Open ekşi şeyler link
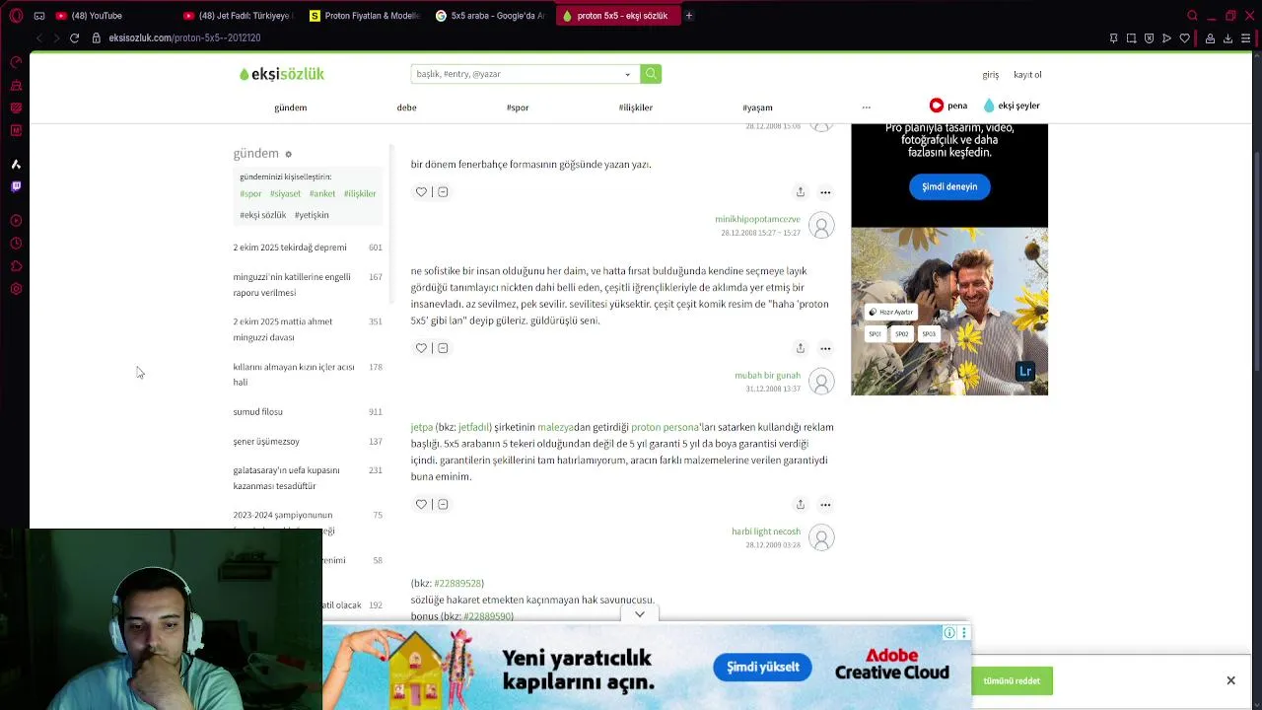1262x710 pixels. point(1012,106)
